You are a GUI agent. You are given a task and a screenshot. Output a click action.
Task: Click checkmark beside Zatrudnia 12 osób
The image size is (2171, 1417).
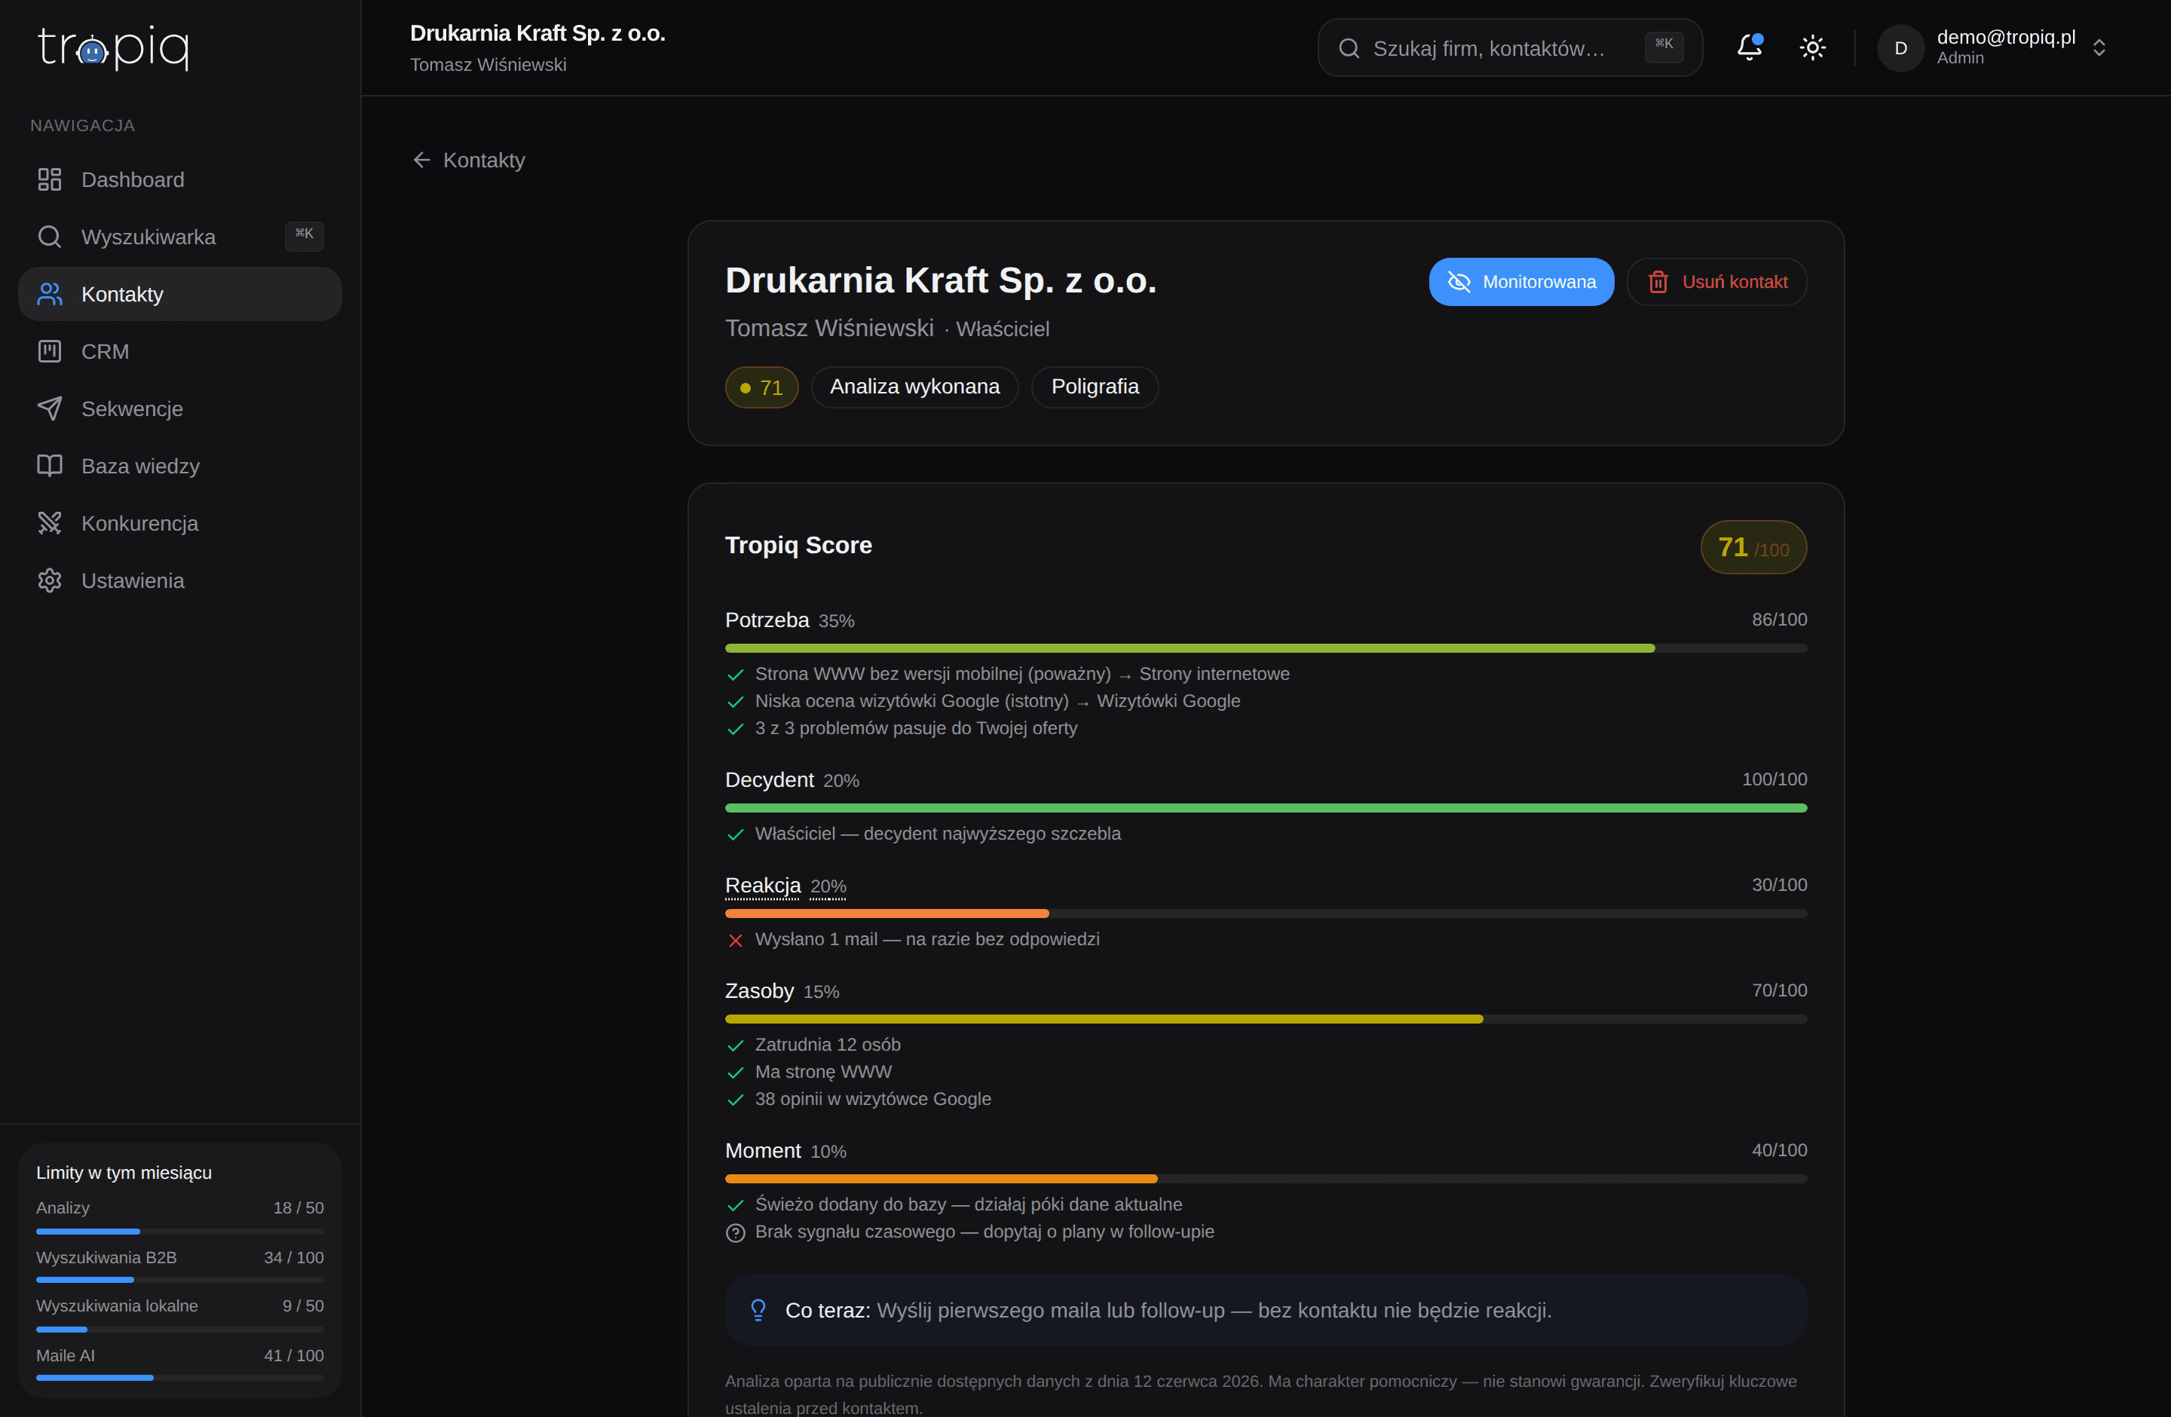tap(735, 1046)
